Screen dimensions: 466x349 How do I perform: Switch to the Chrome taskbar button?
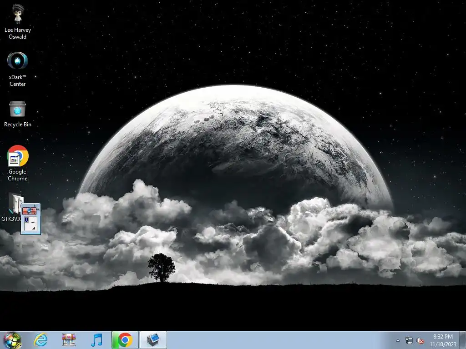click(125, 340)
